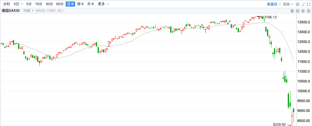
Task: Open the 更多 more periods dropdown
Action: point(103,4)
